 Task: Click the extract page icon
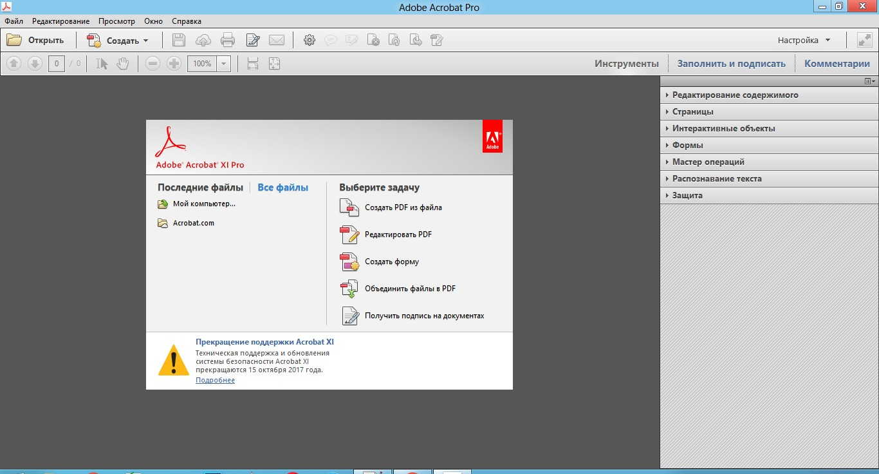tap(416, 40)
